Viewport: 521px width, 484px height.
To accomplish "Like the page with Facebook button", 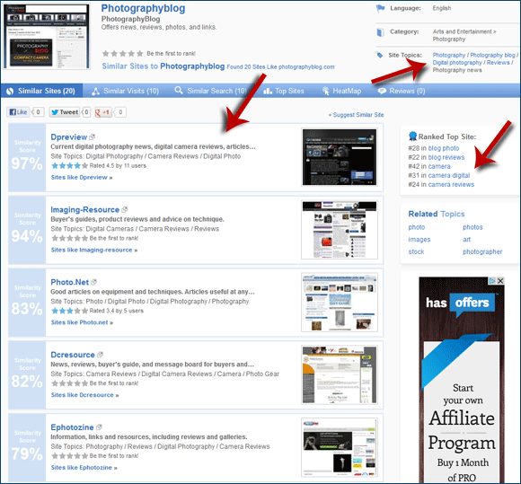I will pos(18,112).
